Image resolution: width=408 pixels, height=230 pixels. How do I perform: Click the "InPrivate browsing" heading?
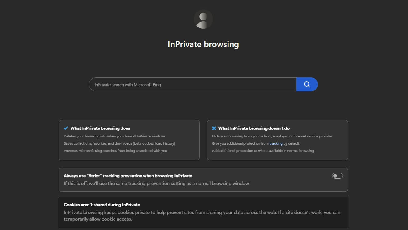(203, 44)
